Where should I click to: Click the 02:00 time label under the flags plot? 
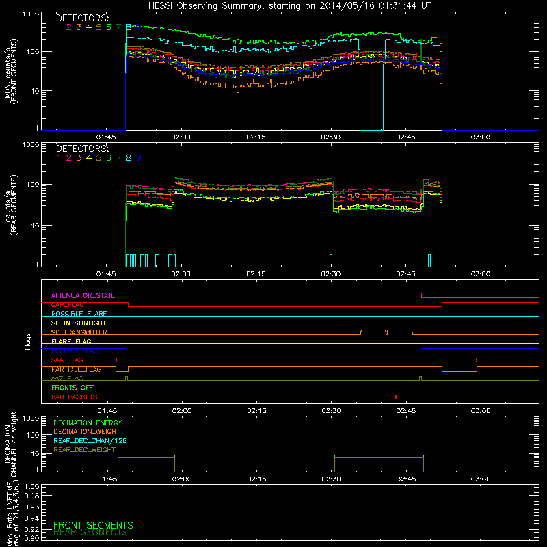(x=182, y=411)
